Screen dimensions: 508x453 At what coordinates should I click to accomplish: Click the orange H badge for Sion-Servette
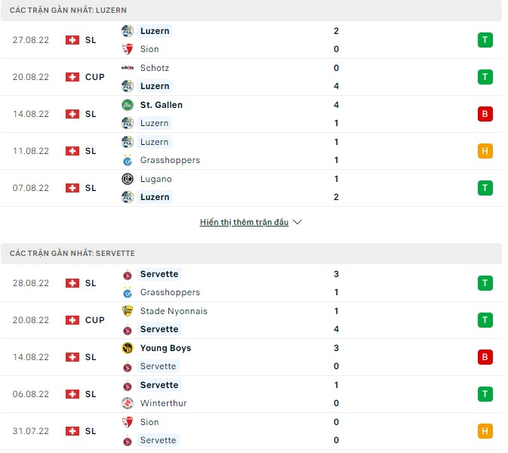pyautogui.click(x=485, y=431)
